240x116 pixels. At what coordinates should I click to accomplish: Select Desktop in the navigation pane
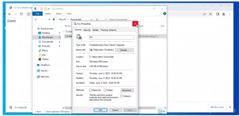pyautogui.click(x=46, y=33)
